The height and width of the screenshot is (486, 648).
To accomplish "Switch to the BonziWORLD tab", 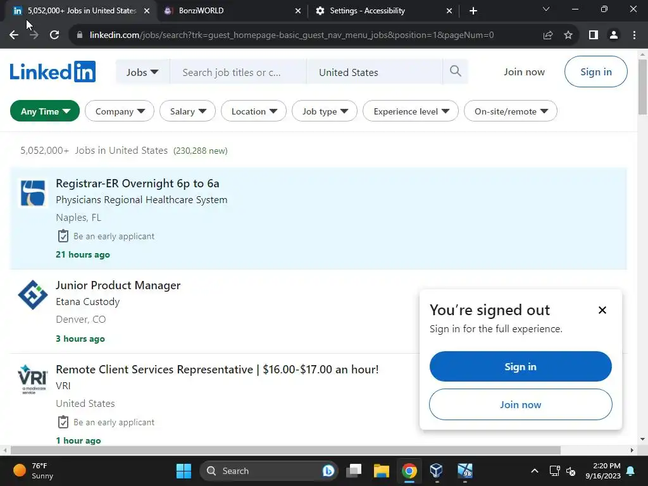I will [233, 11].
